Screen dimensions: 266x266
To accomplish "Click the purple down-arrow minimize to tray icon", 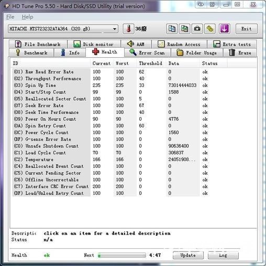I will point(224,29).
